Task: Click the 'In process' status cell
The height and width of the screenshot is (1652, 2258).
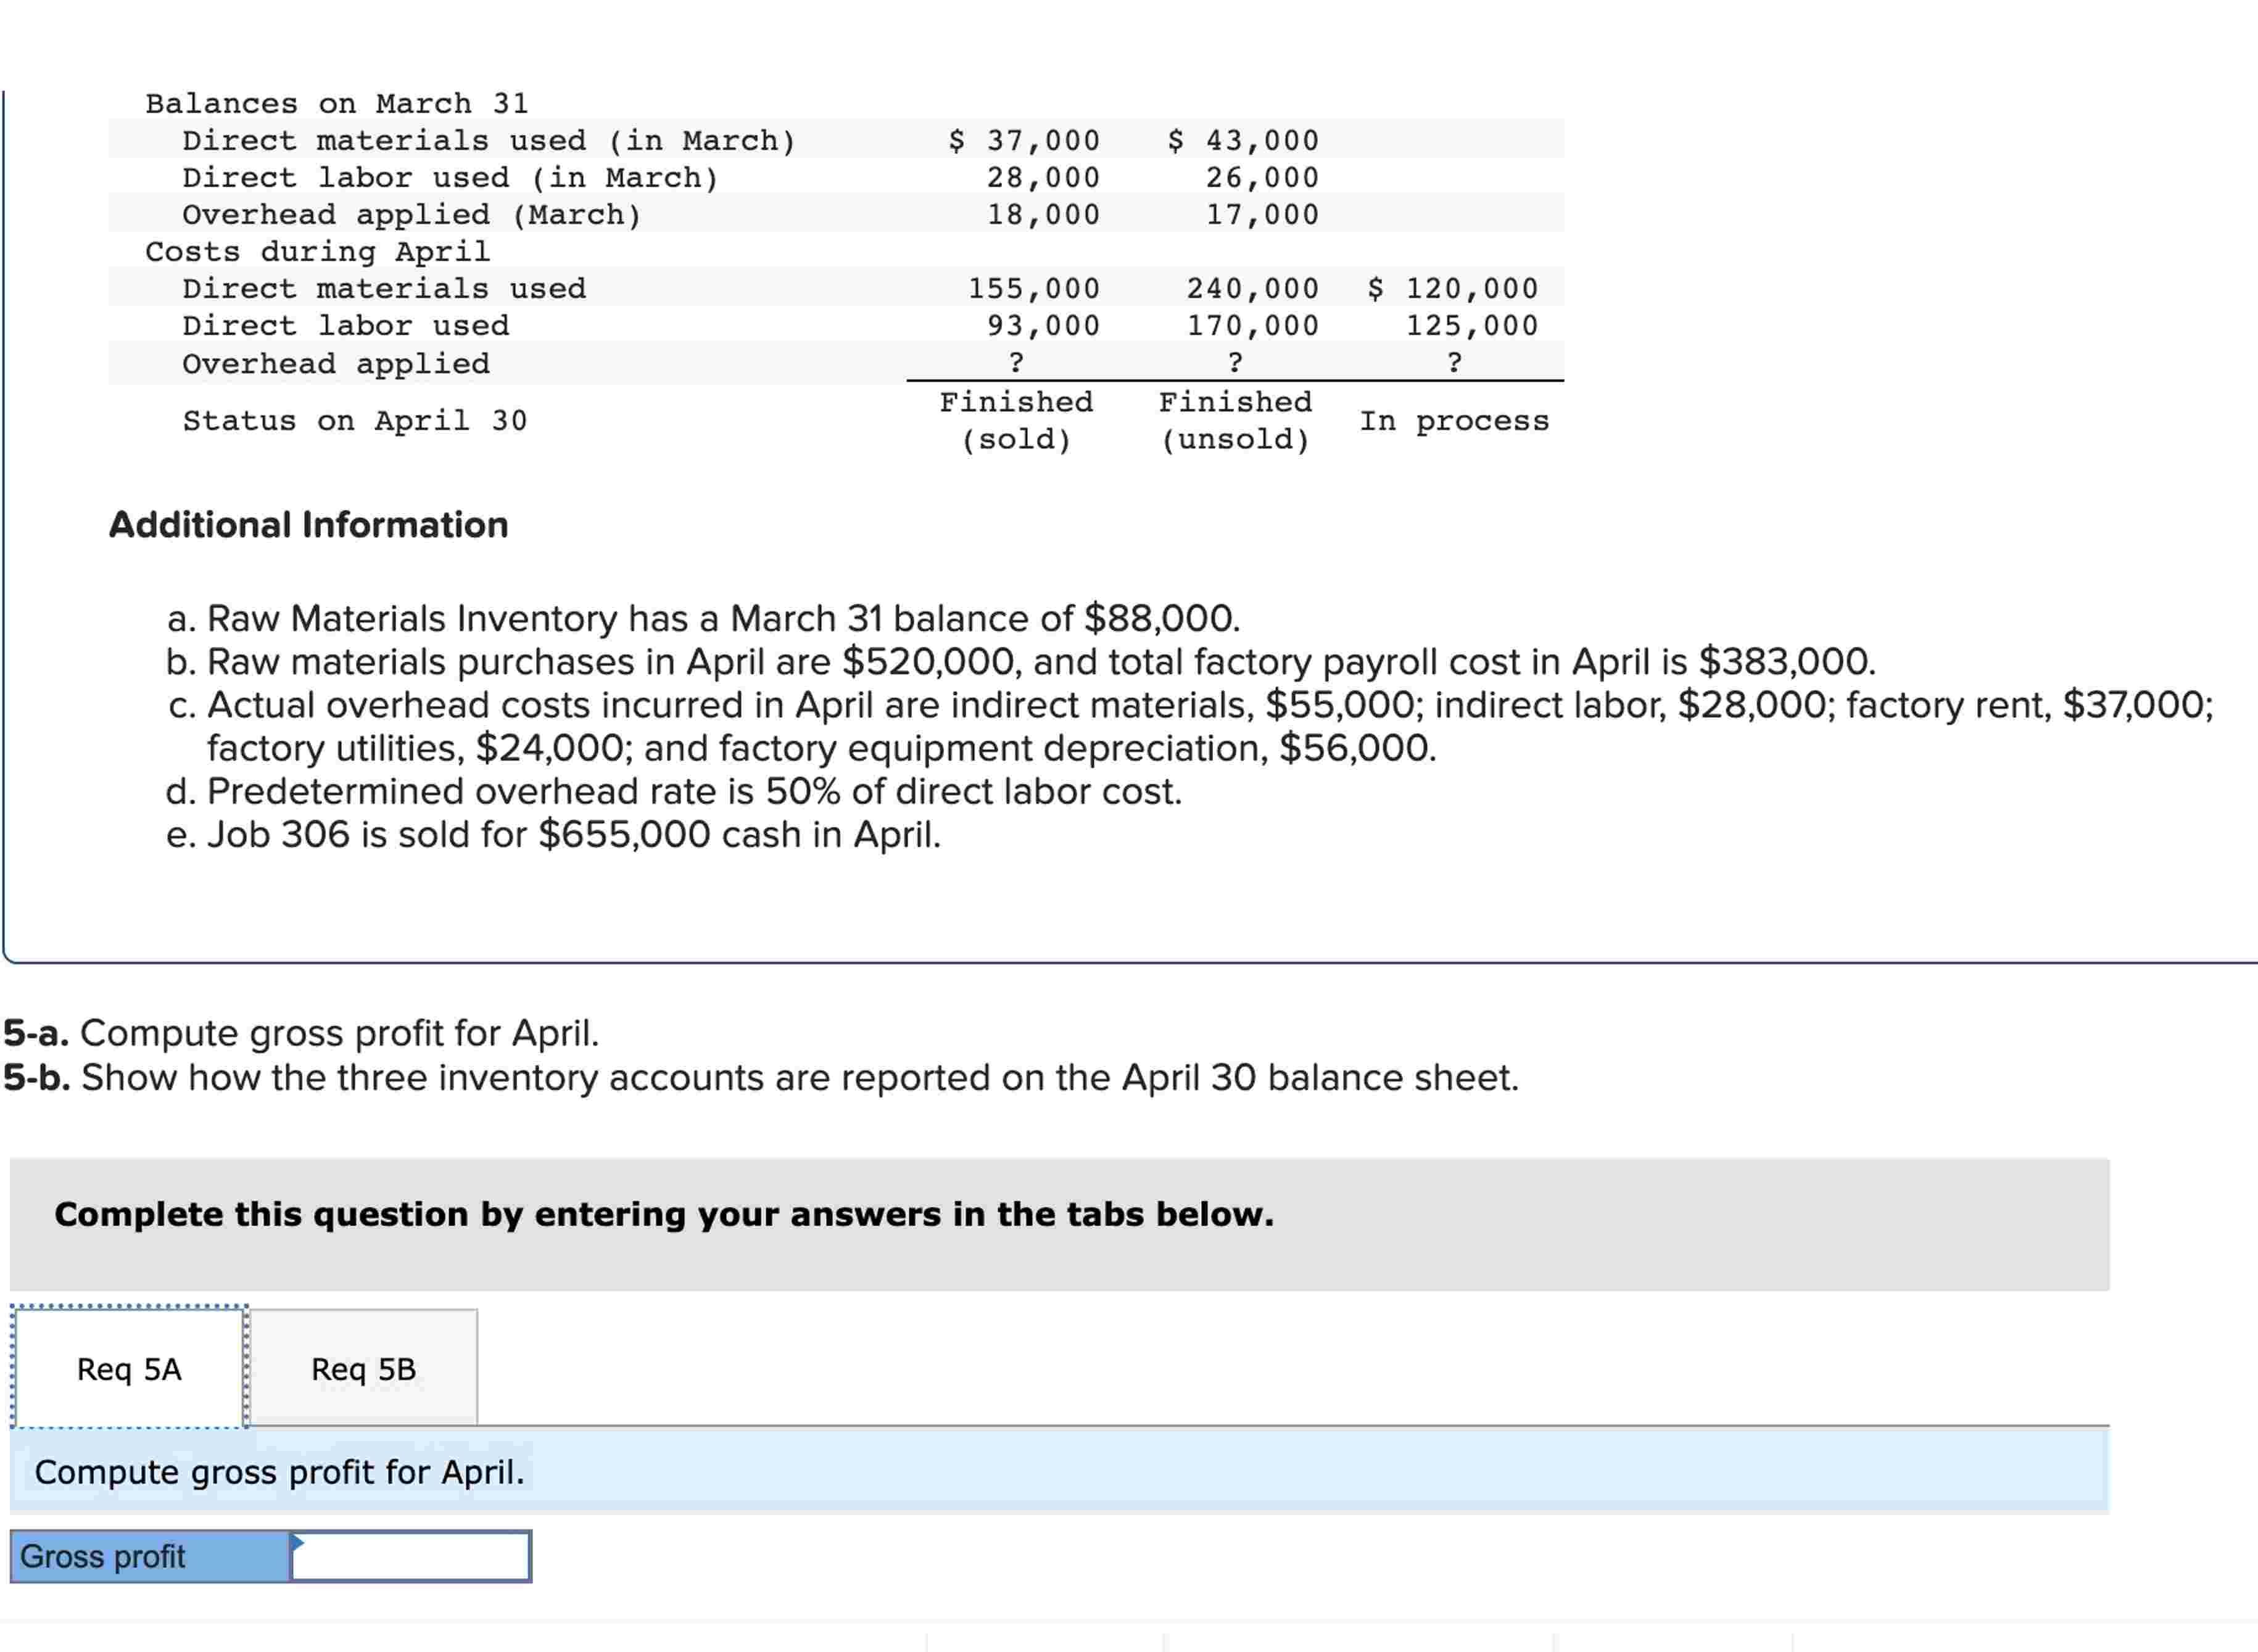Action: pos(1454,421)
